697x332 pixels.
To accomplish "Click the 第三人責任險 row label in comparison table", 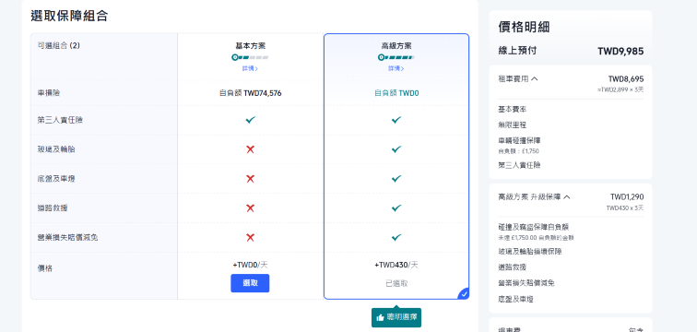I will 60,120.
